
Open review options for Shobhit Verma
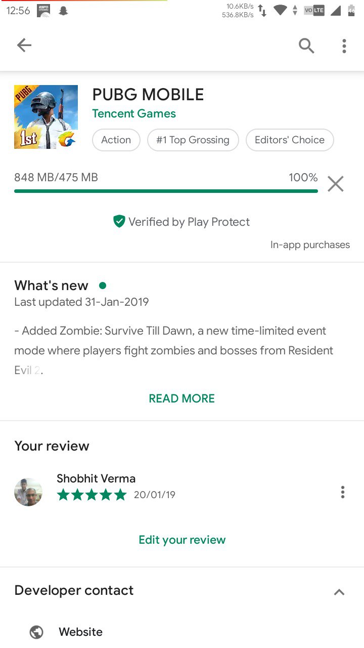(343, 492)
